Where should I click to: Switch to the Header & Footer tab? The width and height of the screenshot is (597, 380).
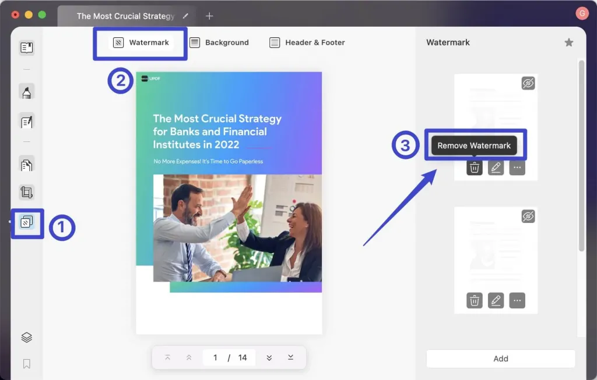tap(307, 42)
